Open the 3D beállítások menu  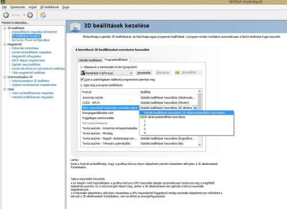pos(49,7)
